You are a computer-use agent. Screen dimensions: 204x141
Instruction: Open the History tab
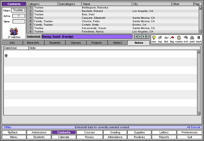point(118,43)
